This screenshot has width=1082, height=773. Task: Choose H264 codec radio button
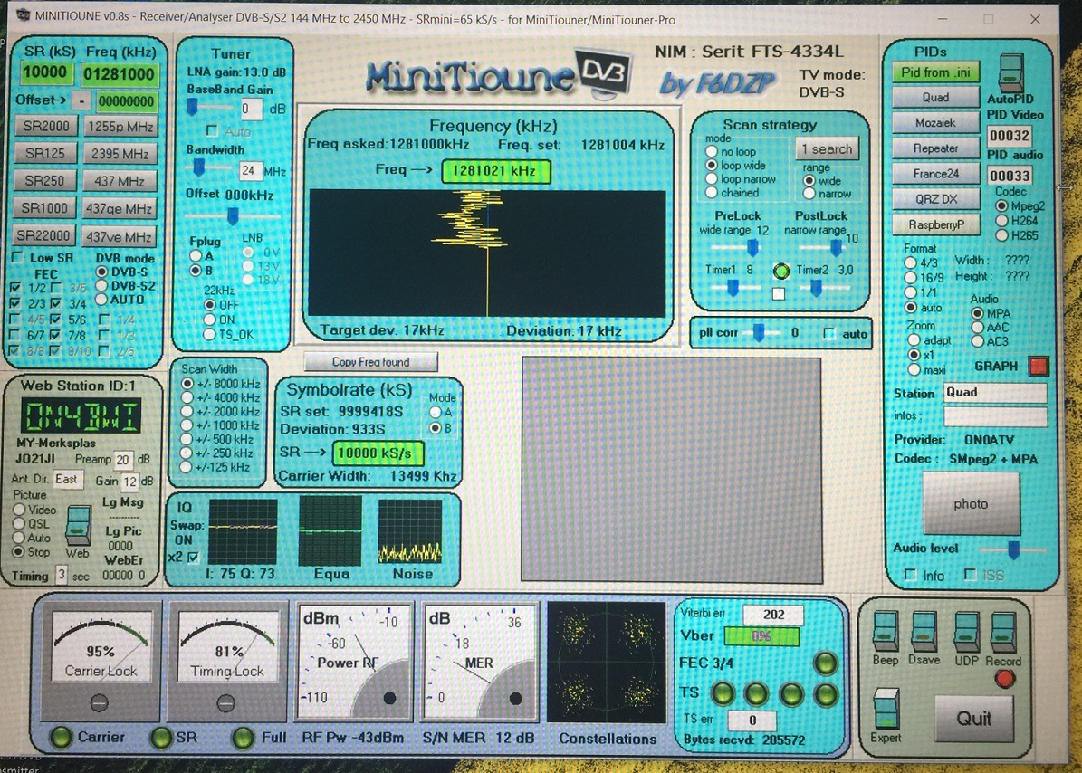[1002, 221]
